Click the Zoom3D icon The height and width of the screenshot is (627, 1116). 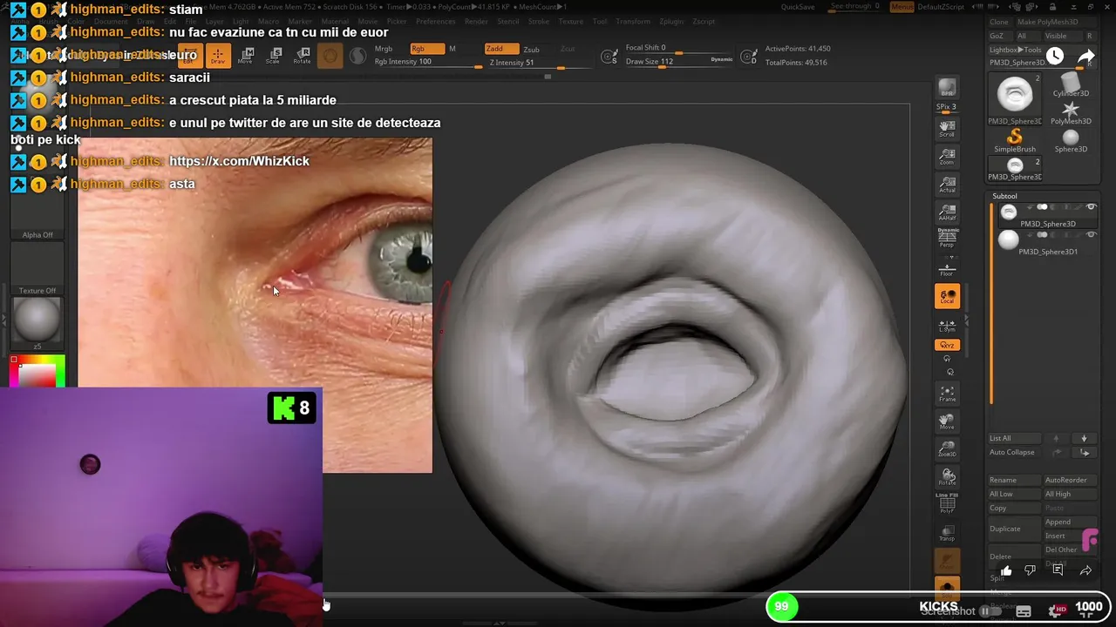coord(947,449)
